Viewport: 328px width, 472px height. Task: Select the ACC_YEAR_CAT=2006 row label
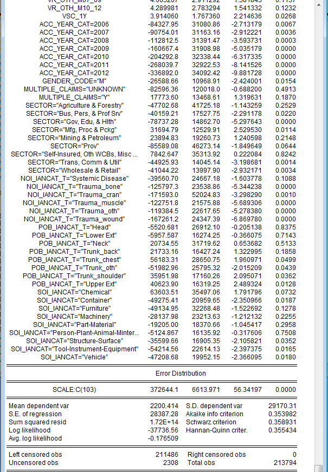point(74,24)
